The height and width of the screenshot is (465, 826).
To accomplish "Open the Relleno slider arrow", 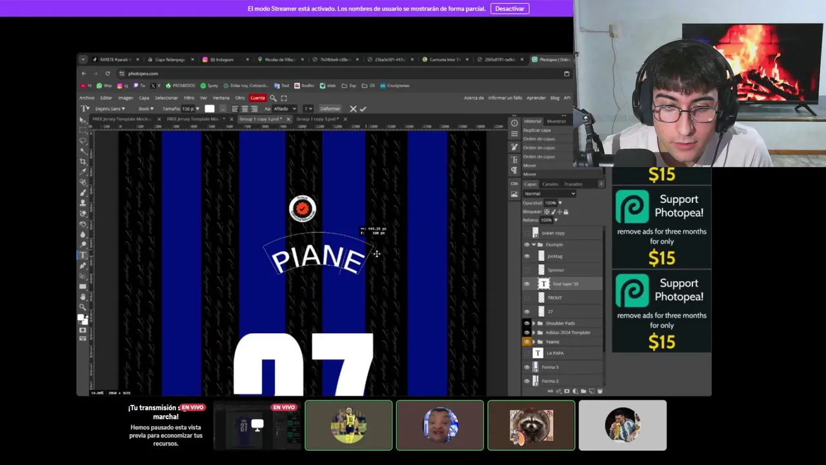I will [x=556, y=220].
